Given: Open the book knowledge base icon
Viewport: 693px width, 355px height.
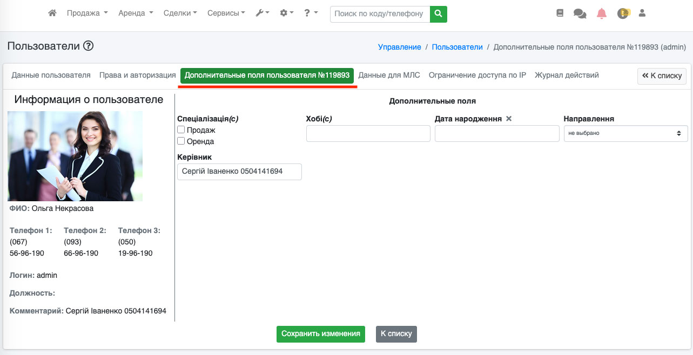Looking at the screenshot, I should click(560, 13).
